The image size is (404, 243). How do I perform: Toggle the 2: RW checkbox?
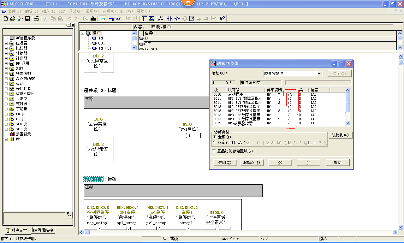268,142
